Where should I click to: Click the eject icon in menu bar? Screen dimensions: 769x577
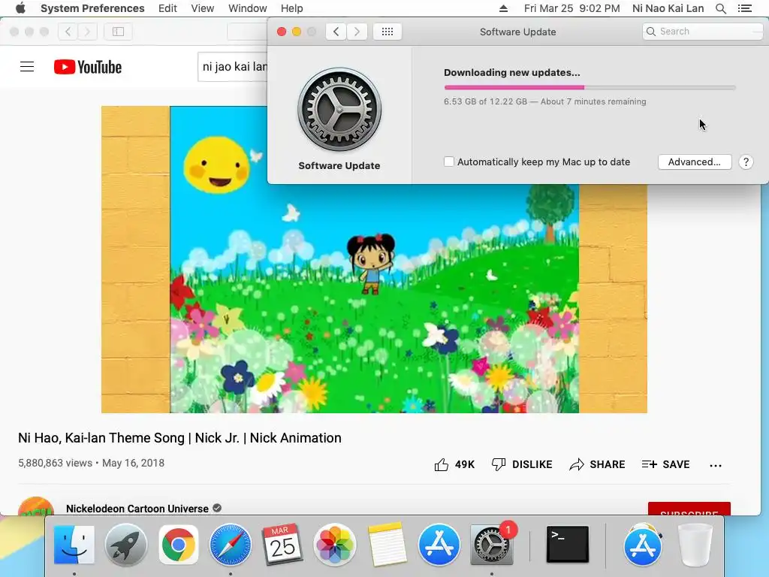pos(503,8)
